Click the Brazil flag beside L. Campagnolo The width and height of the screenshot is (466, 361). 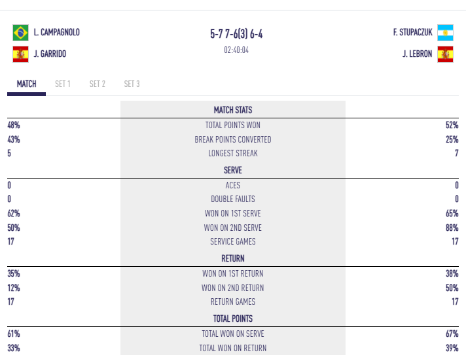pos(20,32)
